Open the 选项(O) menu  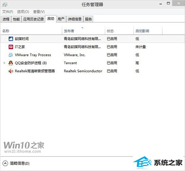23,12
